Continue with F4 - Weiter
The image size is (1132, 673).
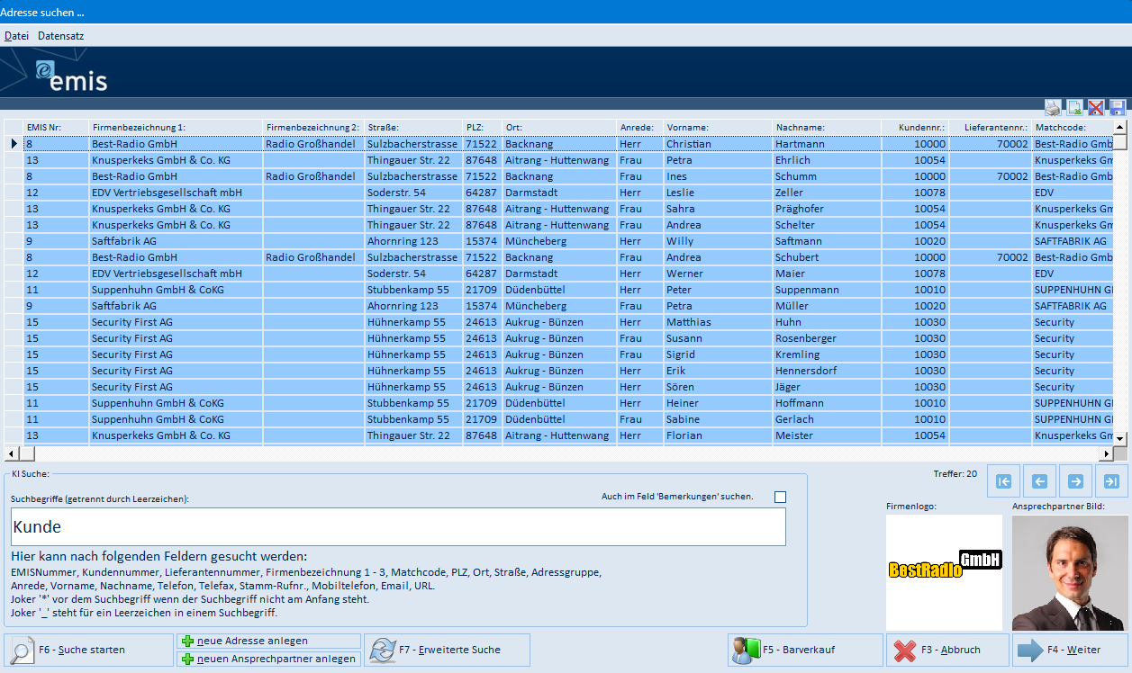click(1070, 650)
